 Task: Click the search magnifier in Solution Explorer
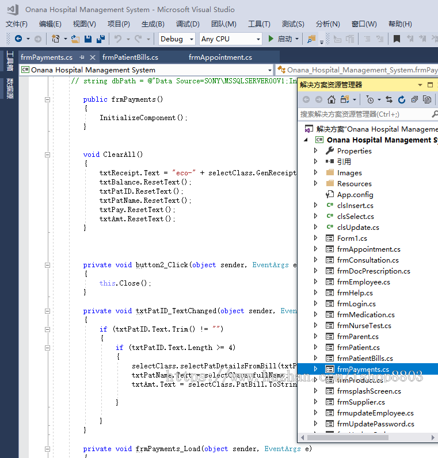[435, 114]
